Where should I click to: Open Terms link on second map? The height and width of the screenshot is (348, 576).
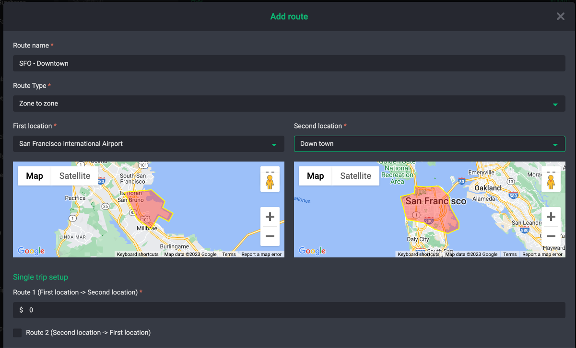[x=510, y=255]
